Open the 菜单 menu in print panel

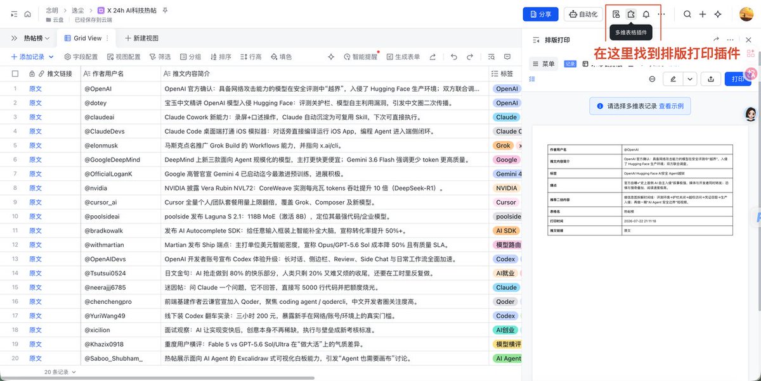click(543, 64)
